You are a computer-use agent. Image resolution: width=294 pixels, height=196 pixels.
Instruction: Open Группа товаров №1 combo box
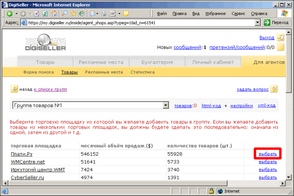[90, 105]
